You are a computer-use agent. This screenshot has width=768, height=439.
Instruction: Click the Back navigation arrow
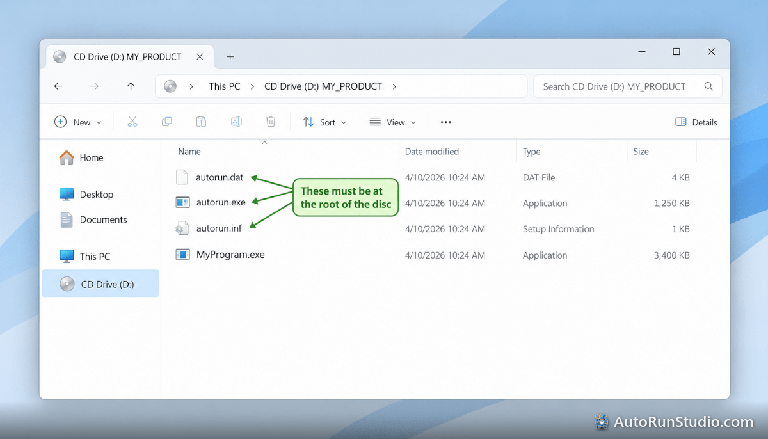point(58,86)
